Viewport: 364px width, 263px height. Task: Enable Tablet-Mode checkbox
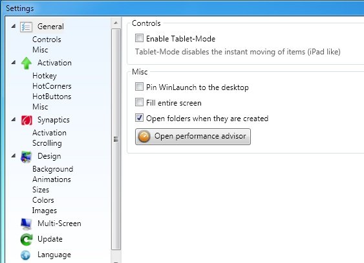click(x=139, y=38)
